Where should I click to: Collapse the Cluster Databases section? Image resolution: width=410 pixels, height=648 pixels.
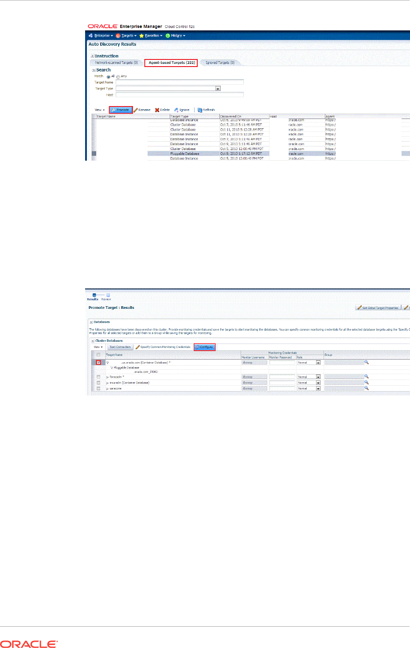(93, 341)
